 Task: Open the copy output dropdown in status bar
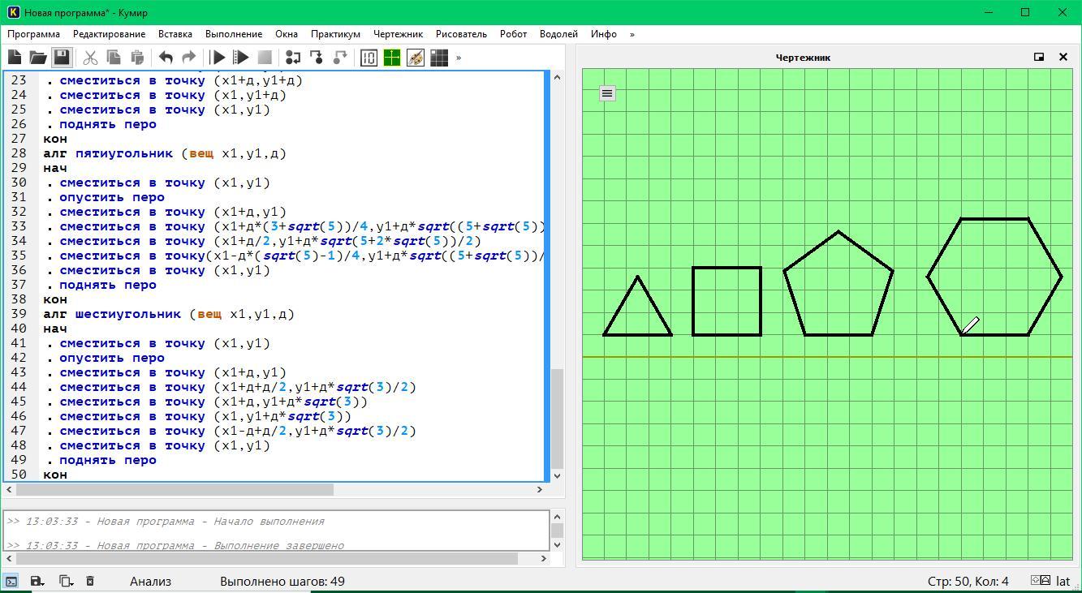coord(66,581)
